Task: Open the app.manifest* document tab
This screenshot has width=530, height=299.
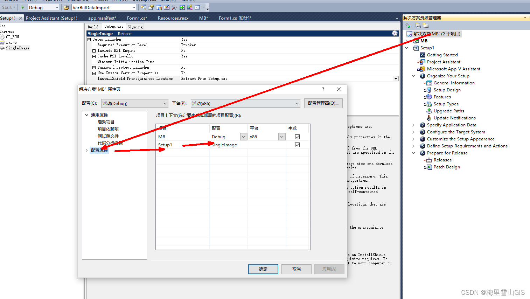Action: [x=102, y=18]
